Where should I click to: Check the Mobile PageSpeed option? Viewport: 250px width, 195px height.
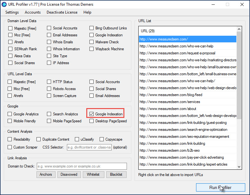[49, 121]
